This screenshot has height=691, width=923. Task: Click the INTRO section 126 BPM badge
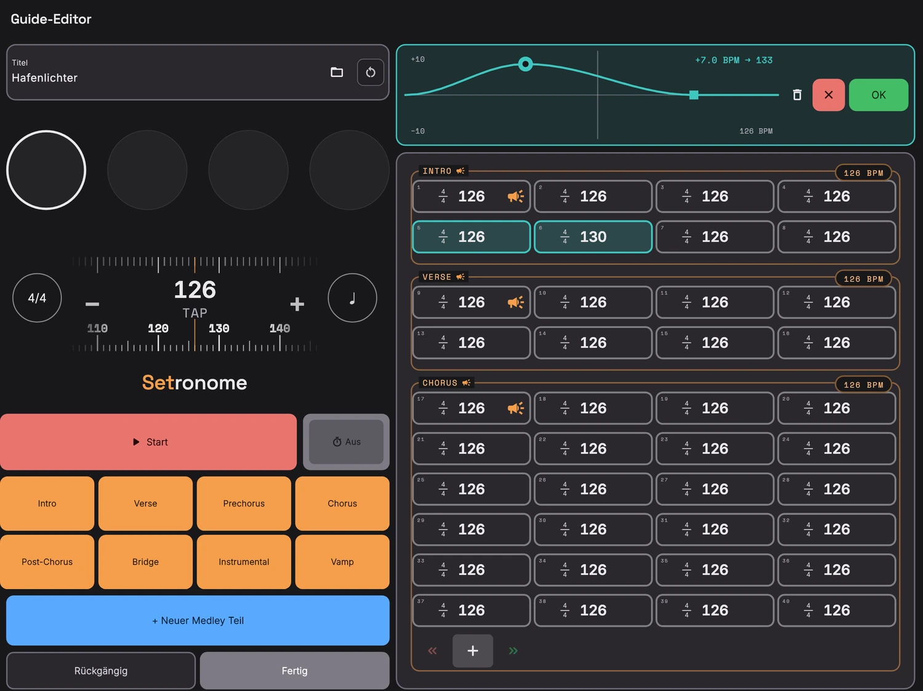tap(863, 173)
